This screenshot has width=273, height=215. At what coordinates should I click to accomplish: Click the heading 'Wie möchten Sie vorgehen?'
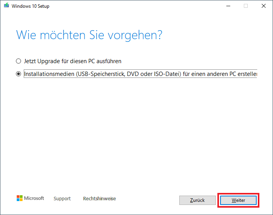(89, 35)
